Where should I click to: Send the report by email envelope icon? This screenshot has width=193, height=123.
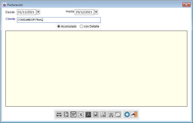[x=118, y=115]
